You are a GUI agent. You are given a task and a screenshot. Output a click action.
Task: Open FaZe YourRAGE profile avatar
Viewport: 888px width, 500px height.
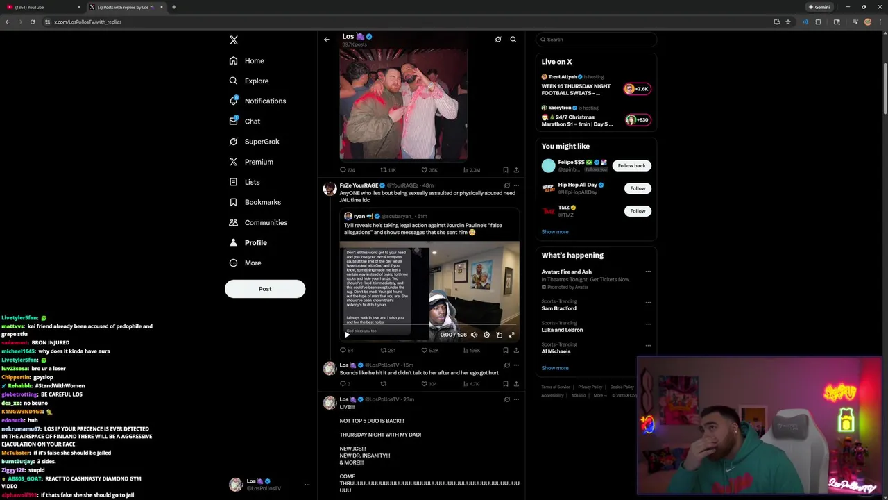(x=330, y=189)
